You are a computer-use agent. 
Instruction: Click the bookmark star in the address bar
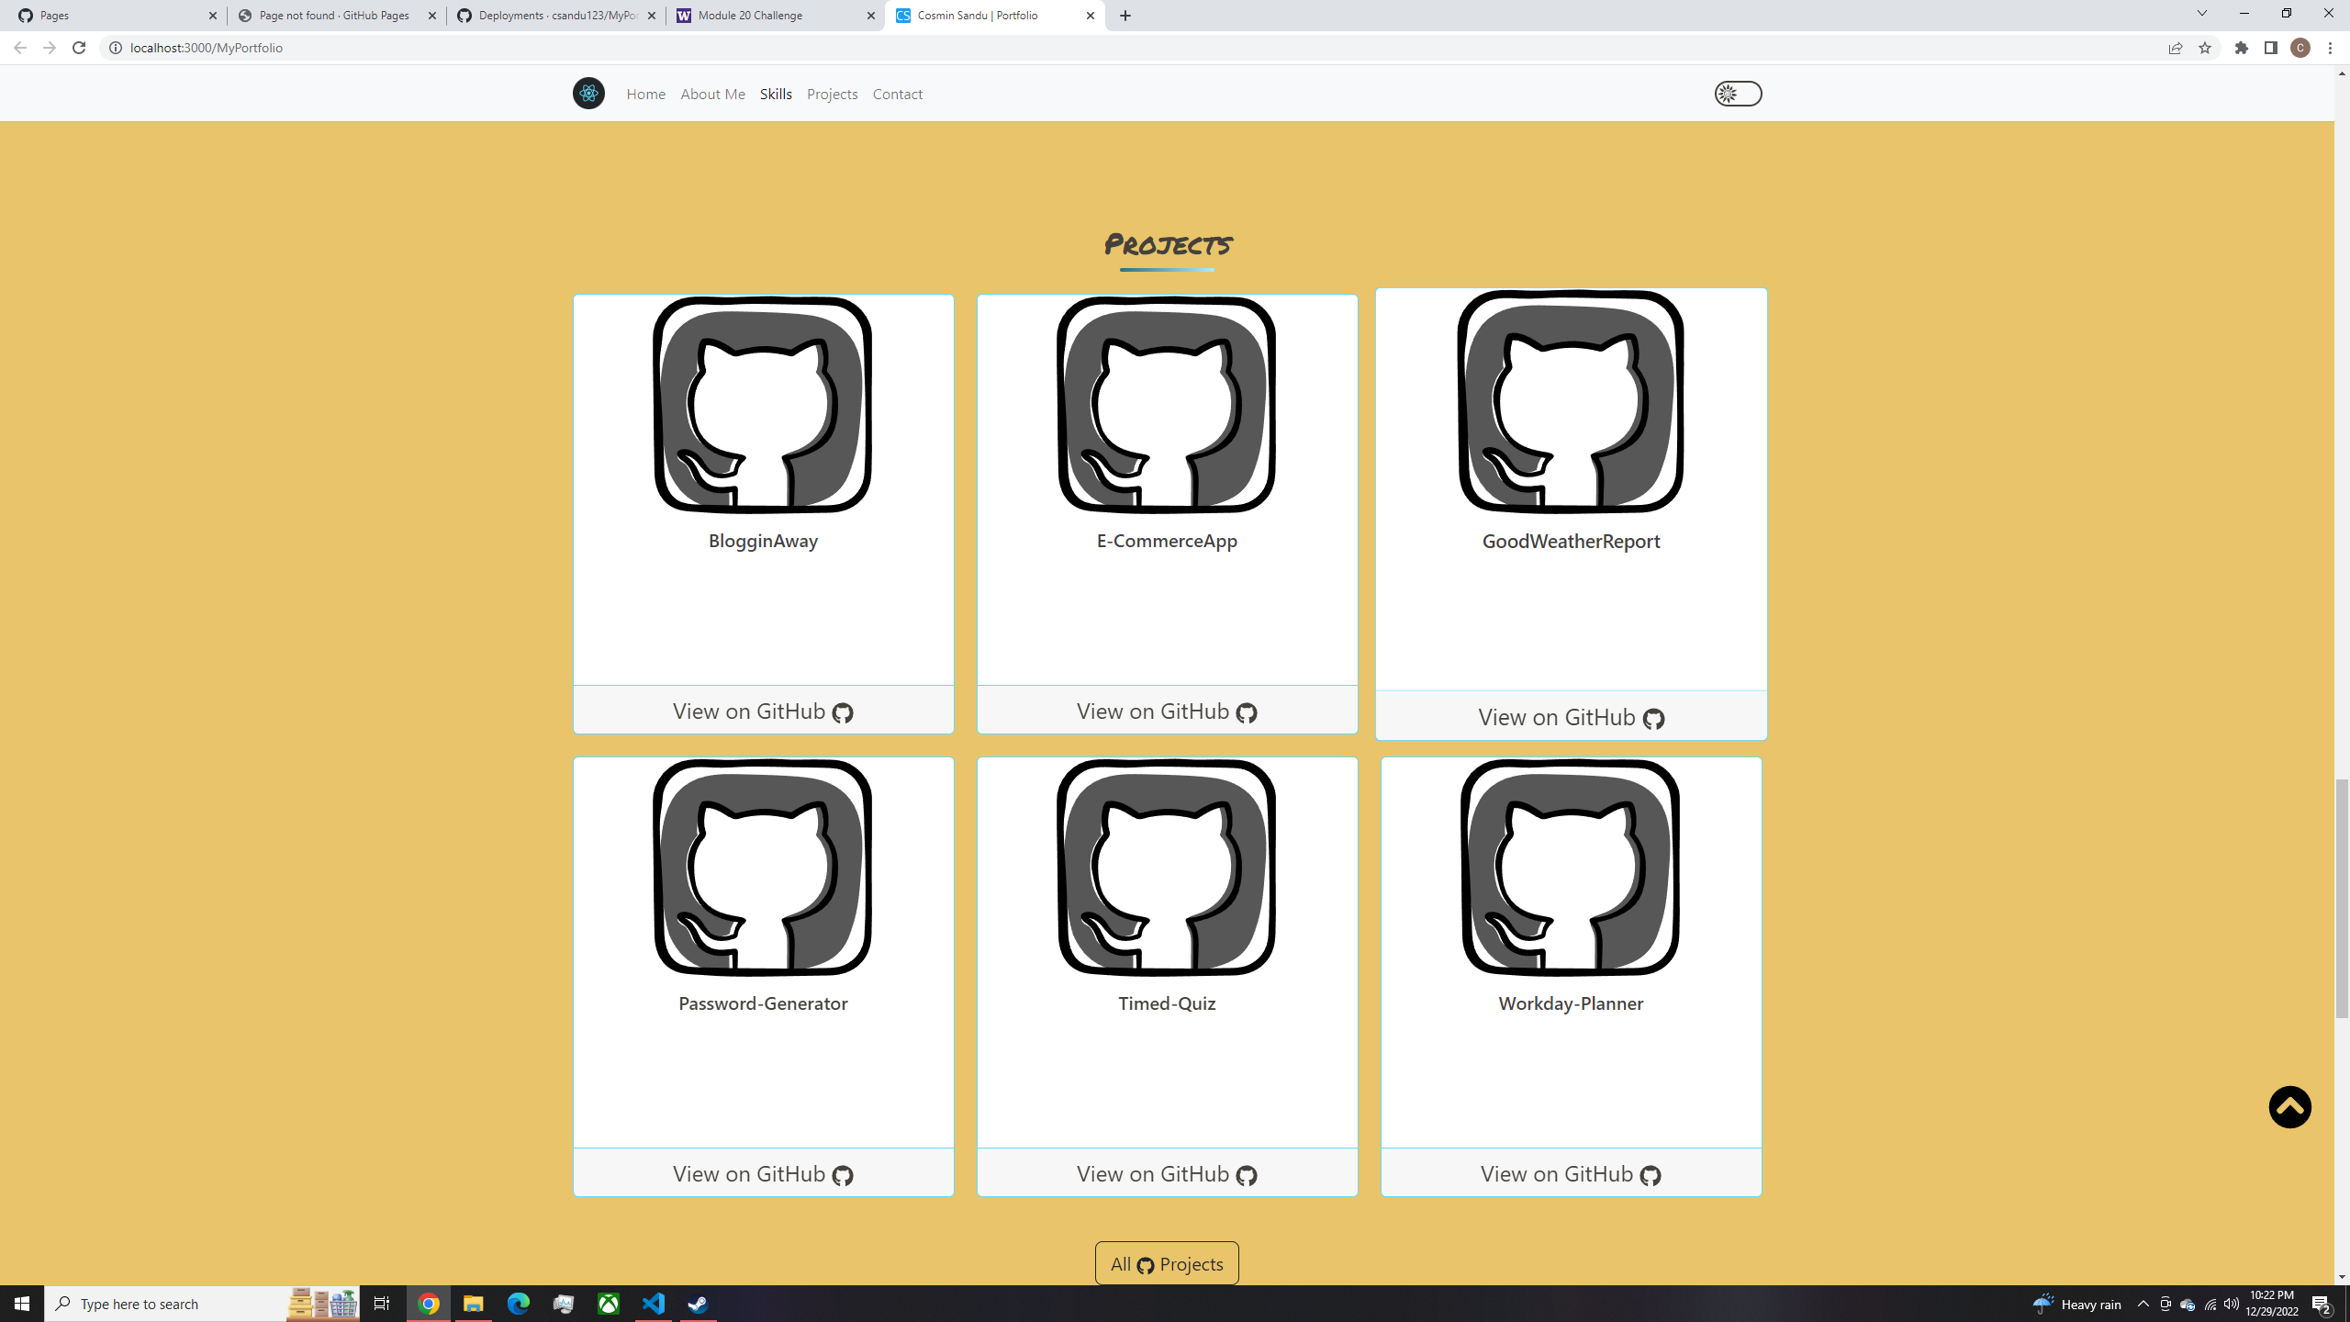click(x=2205, y=48)
